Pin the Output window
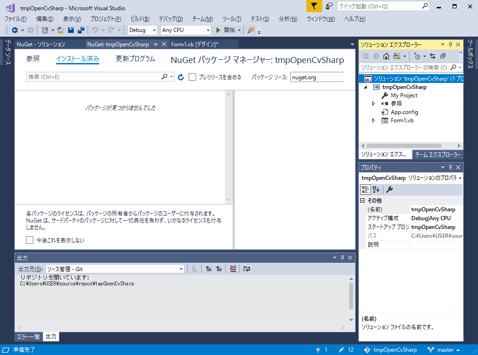 (x=343, y=258)
